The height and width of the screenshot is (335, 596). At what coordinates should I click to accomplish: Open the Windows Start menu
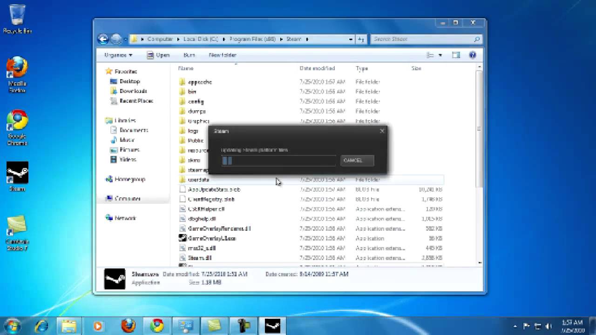[x=12, y=325]
